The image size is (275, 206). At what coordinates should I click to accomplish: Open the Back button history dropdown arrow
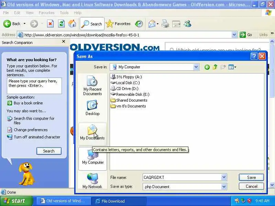pos(24,24)
